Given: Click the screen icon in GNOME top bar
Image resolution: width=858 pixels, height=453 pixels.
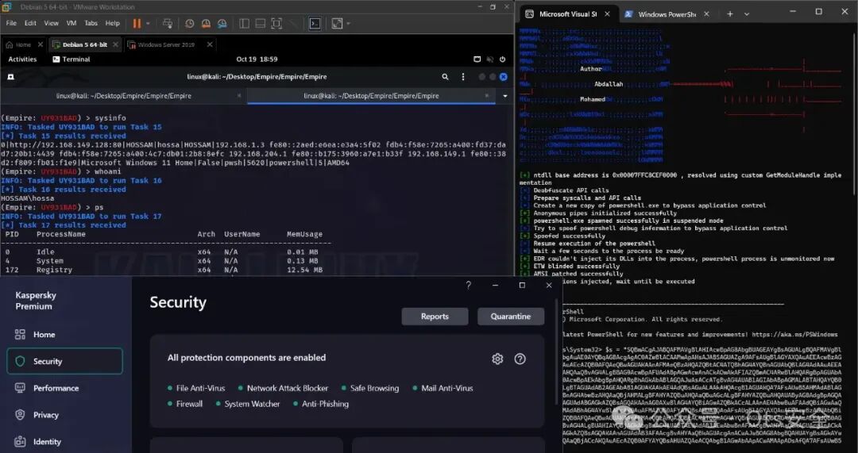Looking at the screenshot, I should point(477,59).
